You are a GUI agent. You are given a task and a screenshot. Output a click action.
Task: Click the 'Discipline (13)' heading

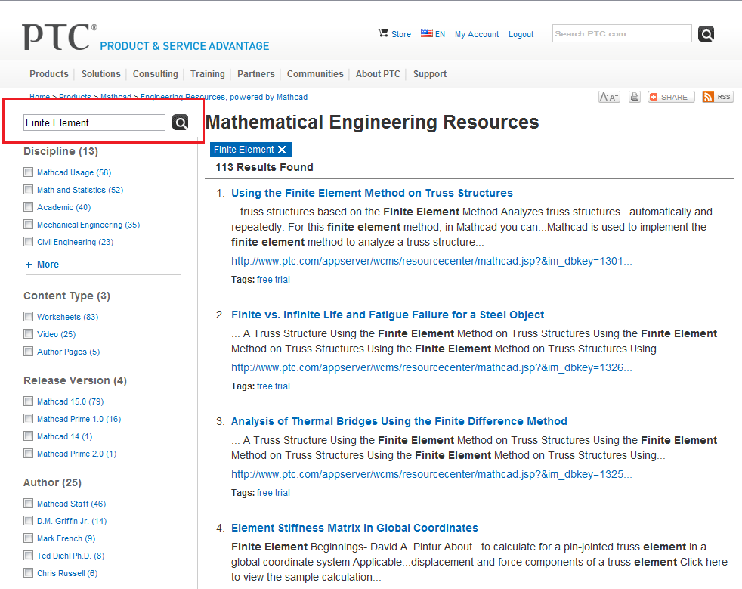click(60, 151)
